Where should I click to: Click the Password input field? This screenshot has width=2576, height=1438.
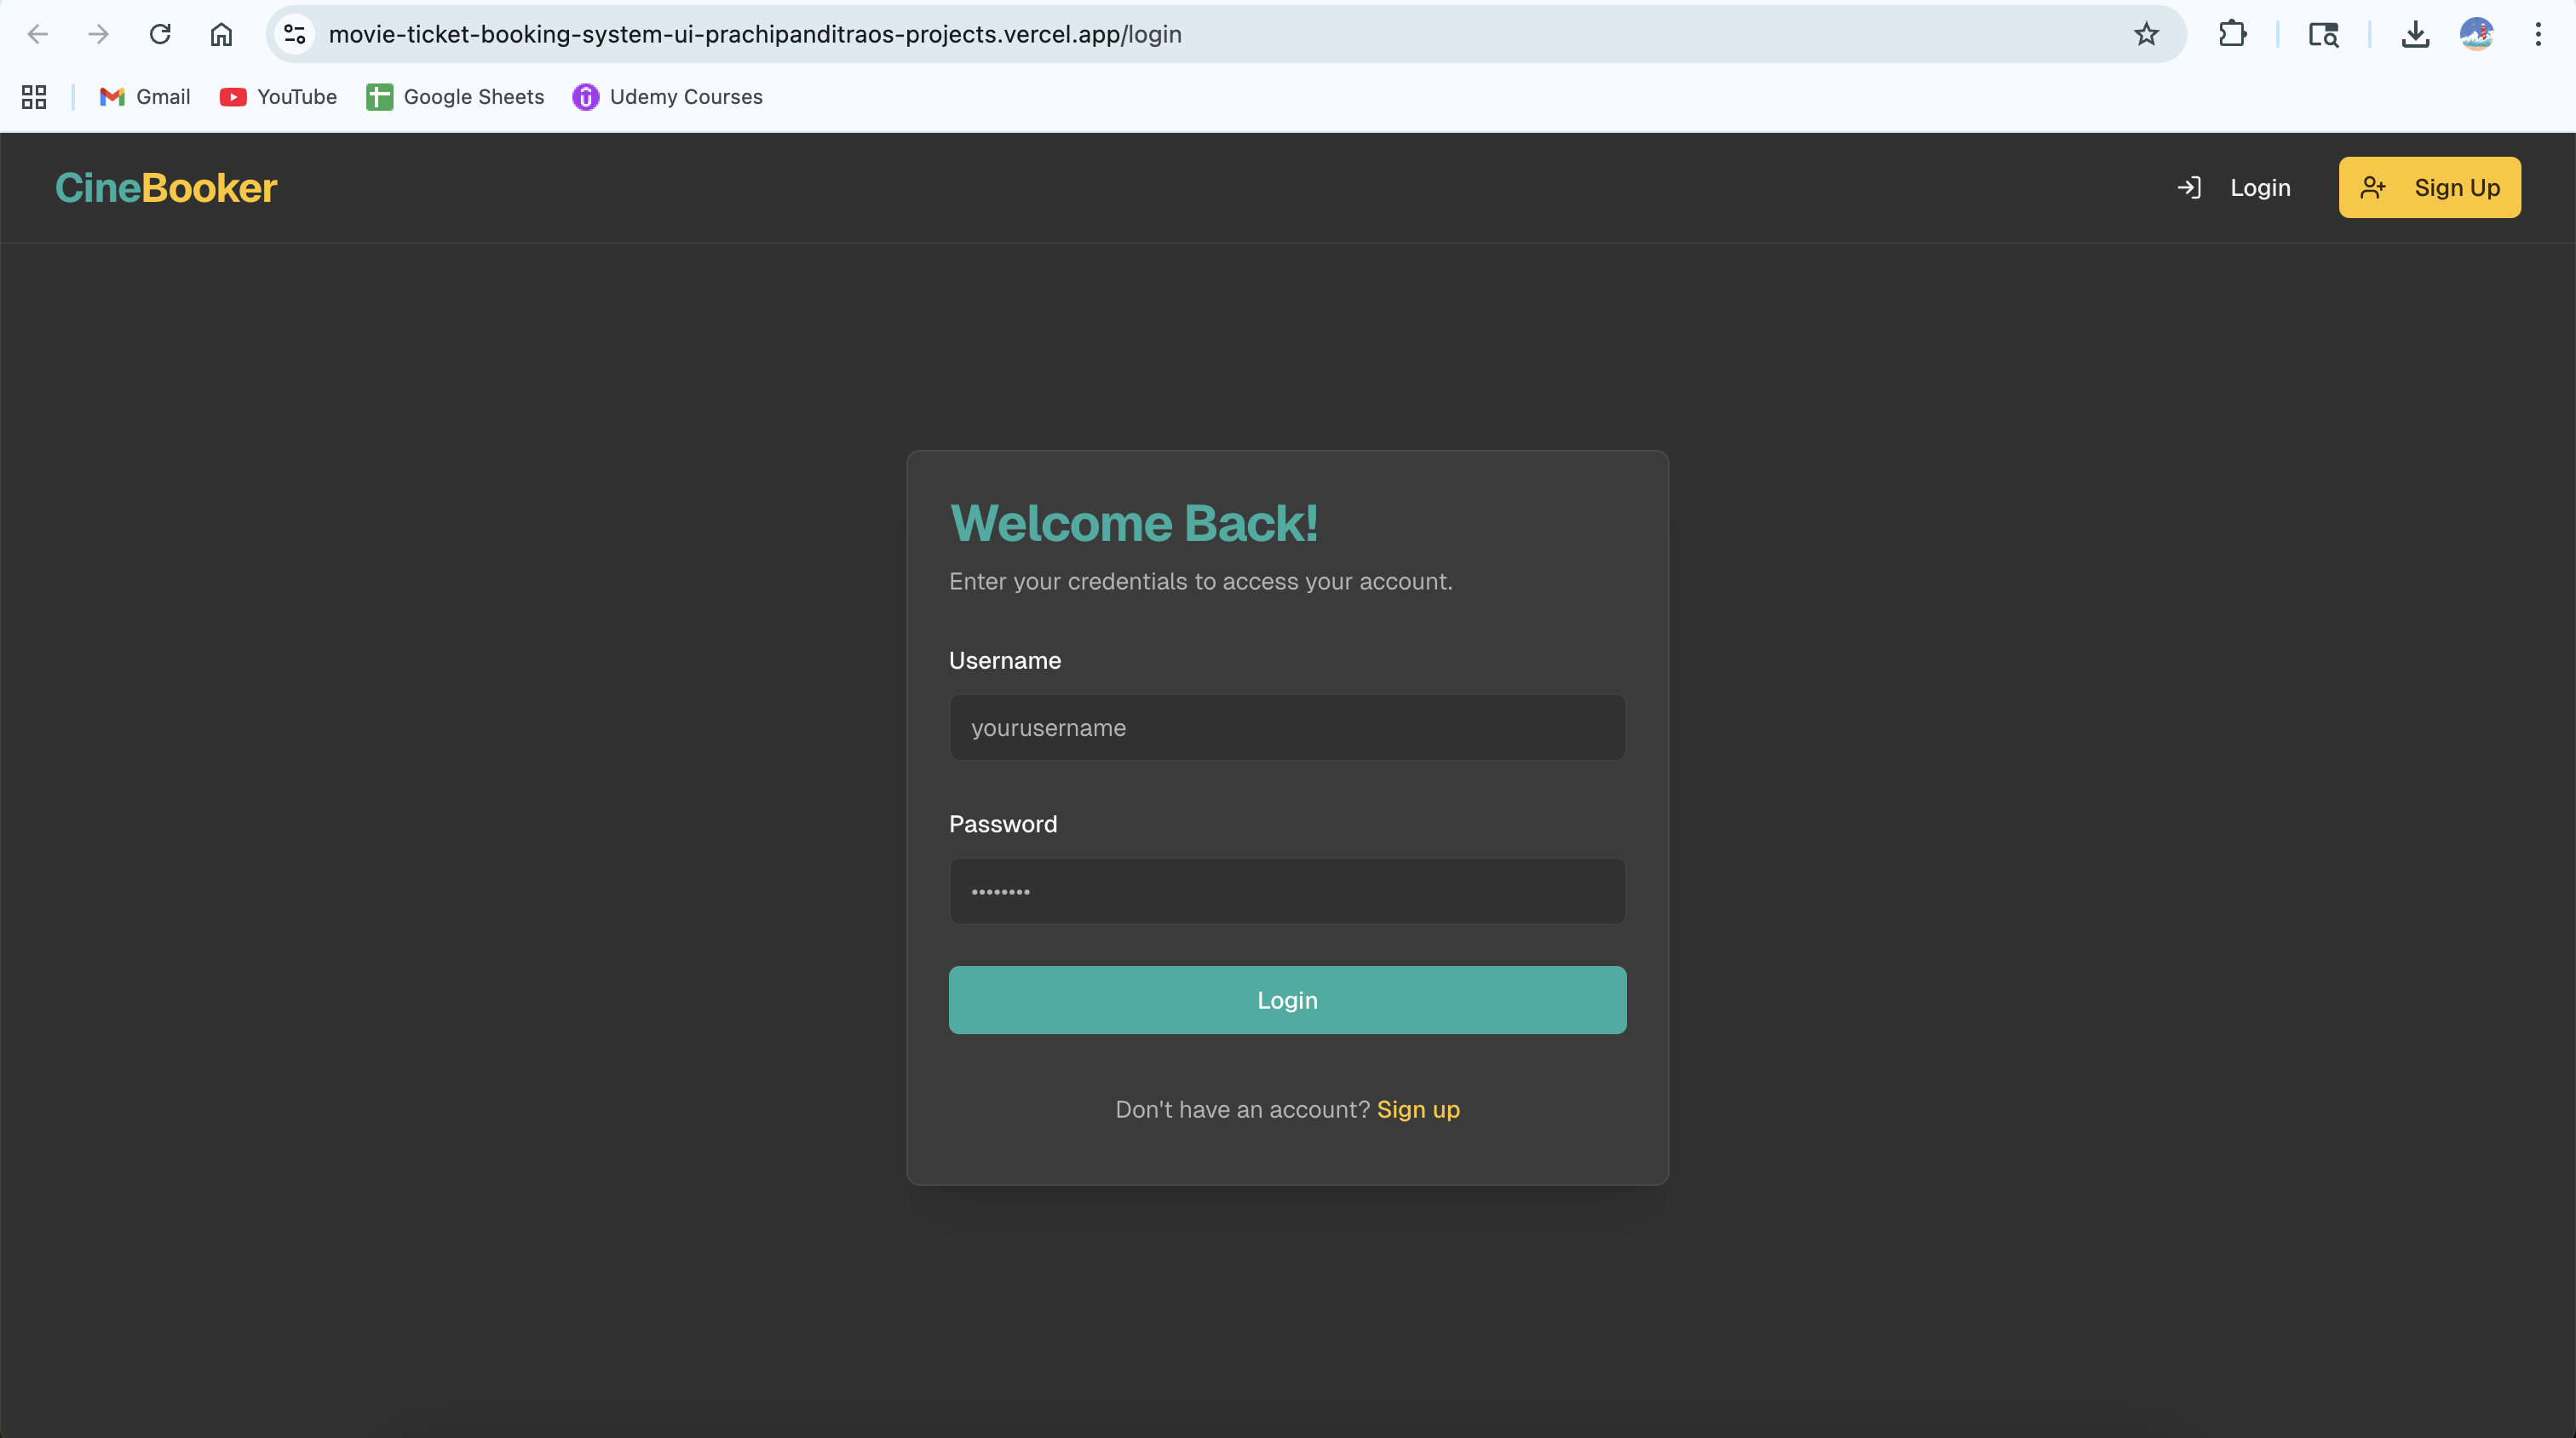pyautogui.click(x=1287, y=891)
